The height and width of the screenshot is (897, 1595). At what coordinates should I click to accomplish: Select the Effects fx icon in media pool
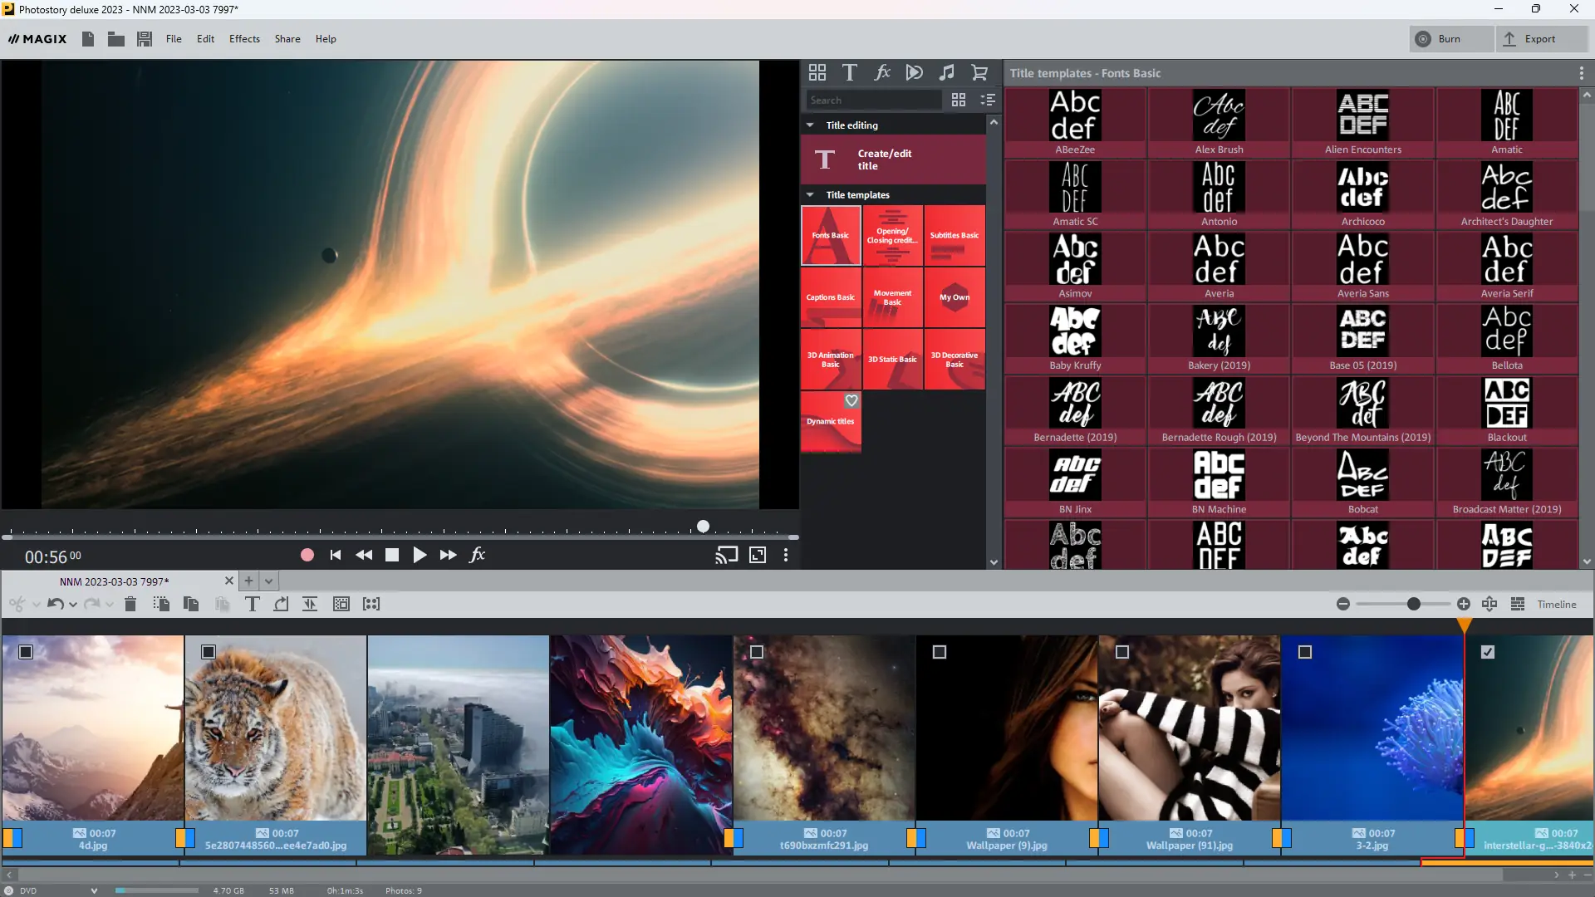pos(881,72)
